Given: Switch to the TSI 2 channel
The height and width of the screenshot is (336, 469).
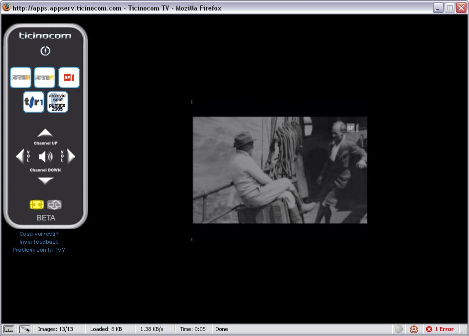Looking at the screenshot, I should coord(45,78).
